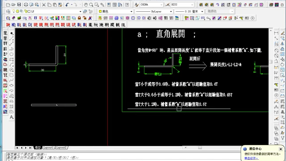
Task: Switch to the Model tab
Action: pyautogui.click(x=38, y=147)
